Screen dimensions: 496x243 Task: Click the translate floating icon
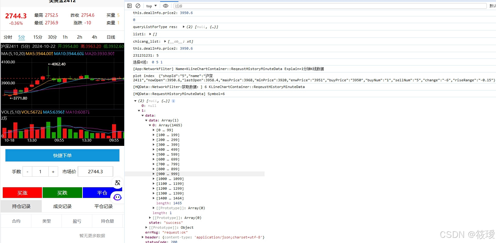point(118,183)
